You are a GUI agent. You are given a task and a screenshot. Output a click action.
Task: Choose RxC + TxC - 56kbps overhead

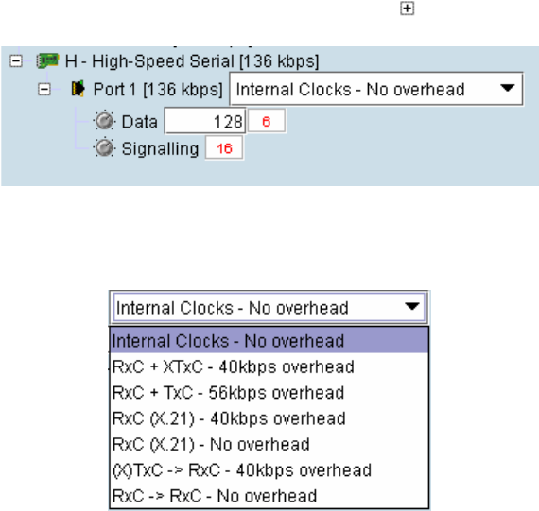(269, 392)
